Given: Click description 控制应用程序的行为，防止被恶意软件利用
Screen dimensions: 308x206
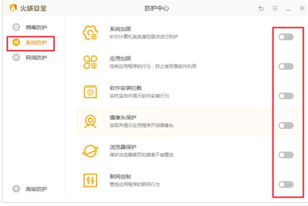Looking at the screenshot, I should coord(153,66).
